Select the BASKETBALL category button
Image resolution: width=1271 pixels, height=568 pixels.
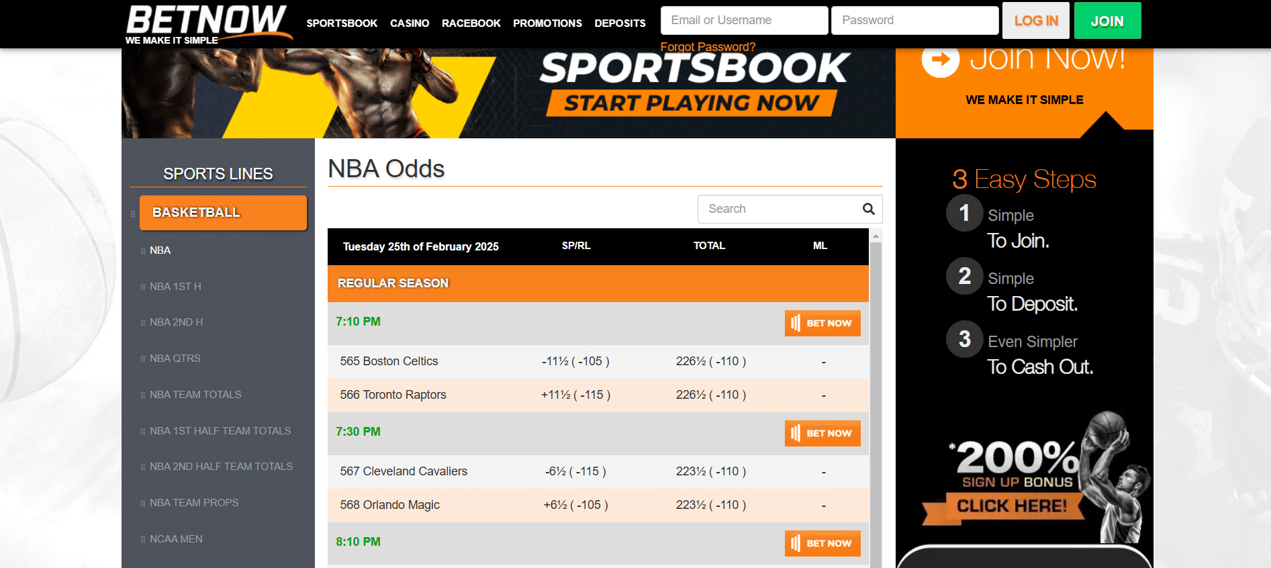223,213
